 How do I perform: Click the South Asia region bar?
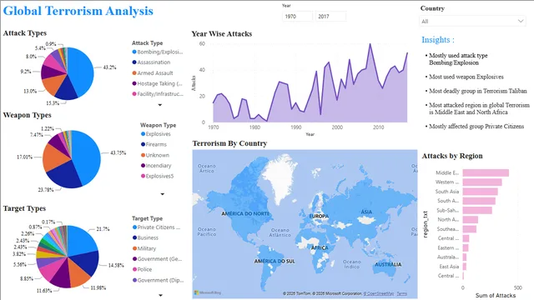[481, 192]
